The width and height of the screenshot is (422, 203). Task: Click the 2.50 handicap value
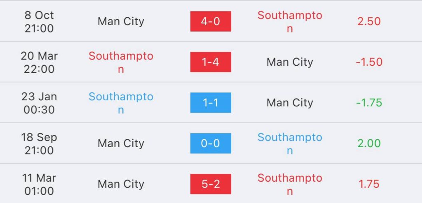pyautogui.click(x=369, y=21)
